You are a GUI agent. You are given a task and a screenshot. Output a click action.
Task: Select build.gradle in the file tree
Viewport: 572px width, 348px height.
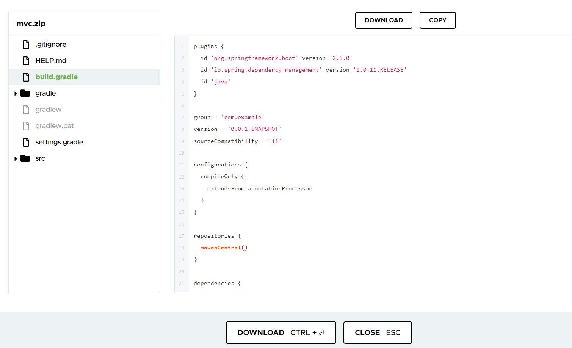56,77
